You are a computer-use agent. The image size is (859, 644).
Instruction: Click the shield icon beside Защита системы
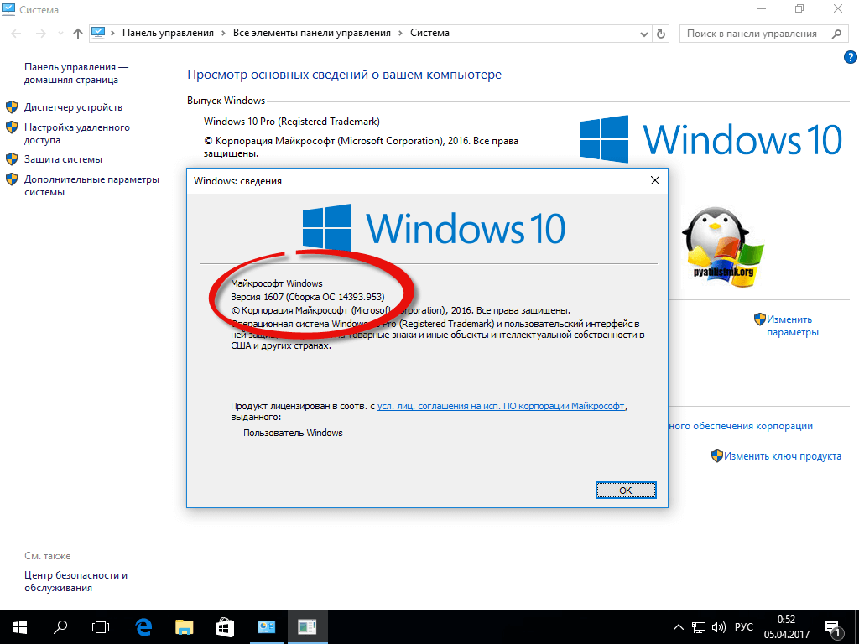(12, 159)
